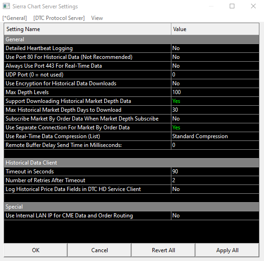Viewport: 264px width, 261px height.
Task: Click the OK button
Action: 36,250
